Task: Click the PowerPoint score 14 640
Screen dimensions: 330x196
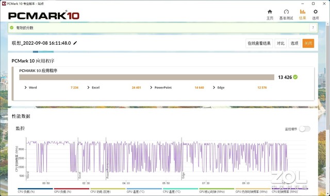Action: tap(200, 87)
